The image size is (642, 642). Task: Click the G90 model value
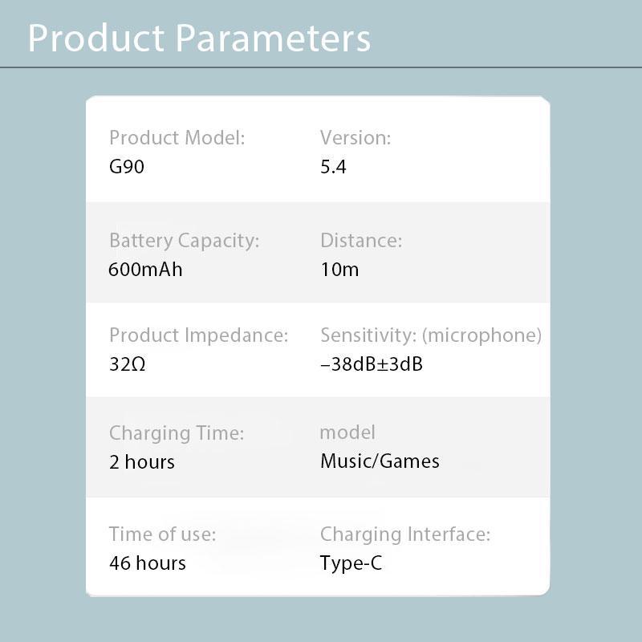coord(127,167)
